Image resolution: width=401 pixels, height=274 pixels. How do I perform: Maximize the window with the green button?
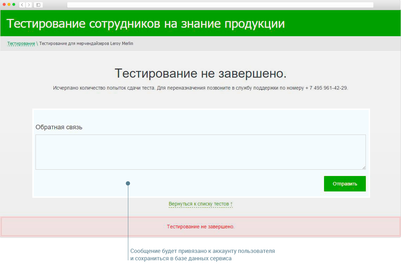coord(14,4)
